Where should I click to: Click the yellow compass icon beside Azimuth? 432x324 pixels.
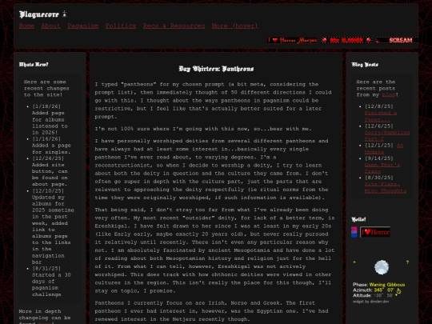pyautogui.click(x=398, y=290)
